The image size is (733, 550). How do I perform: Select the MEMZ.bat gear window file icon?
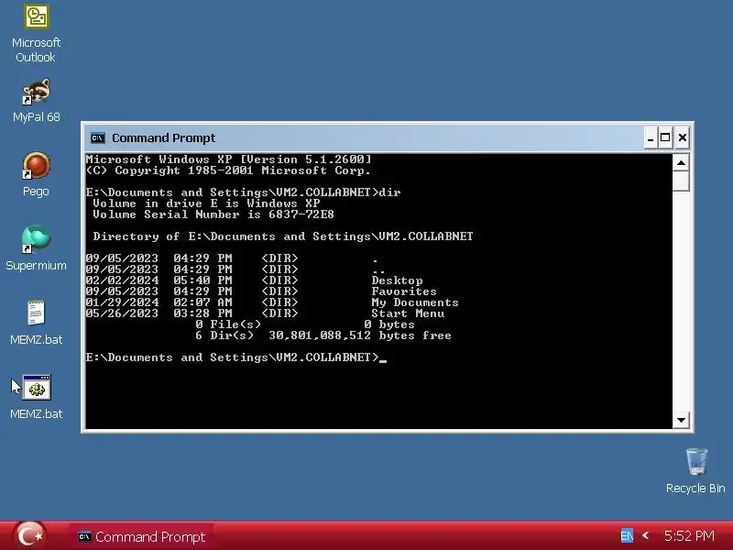(36, 397)
